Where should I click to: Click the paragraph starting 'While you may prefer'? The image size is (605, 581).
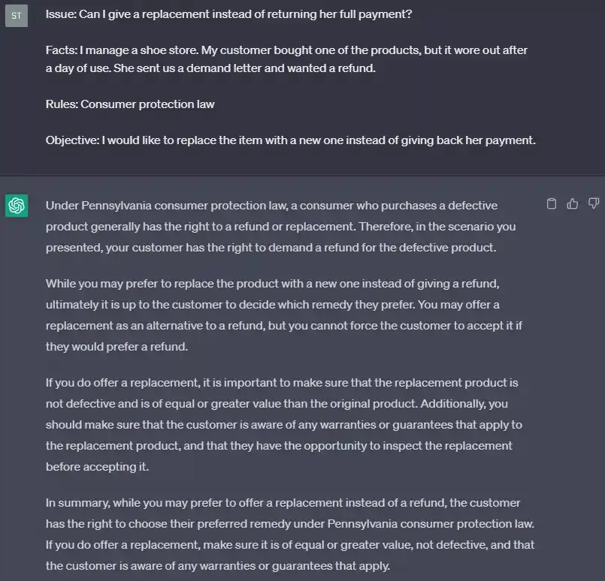[283, 315]
